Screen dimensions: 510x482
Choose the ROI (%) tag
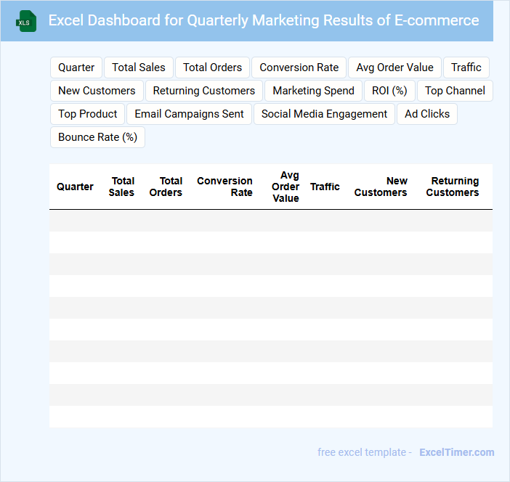pyautogui.click(x=389, y=91)
